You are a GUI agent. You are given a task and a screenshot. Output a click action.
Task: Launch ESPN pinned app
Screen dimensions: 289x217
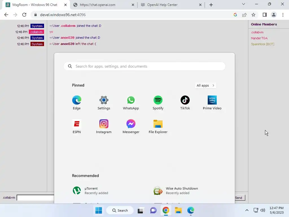pos(77,127)
